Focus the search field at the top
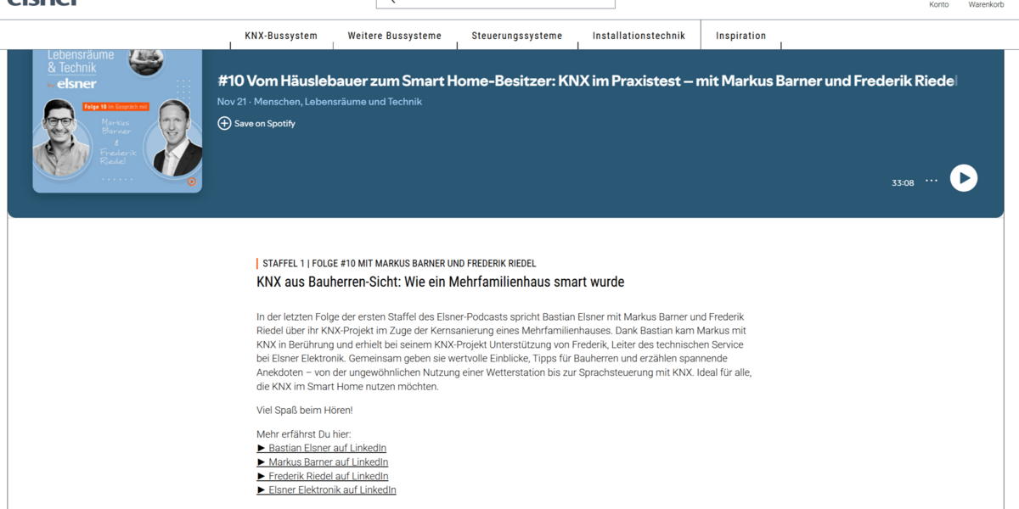 click(496, 3)
